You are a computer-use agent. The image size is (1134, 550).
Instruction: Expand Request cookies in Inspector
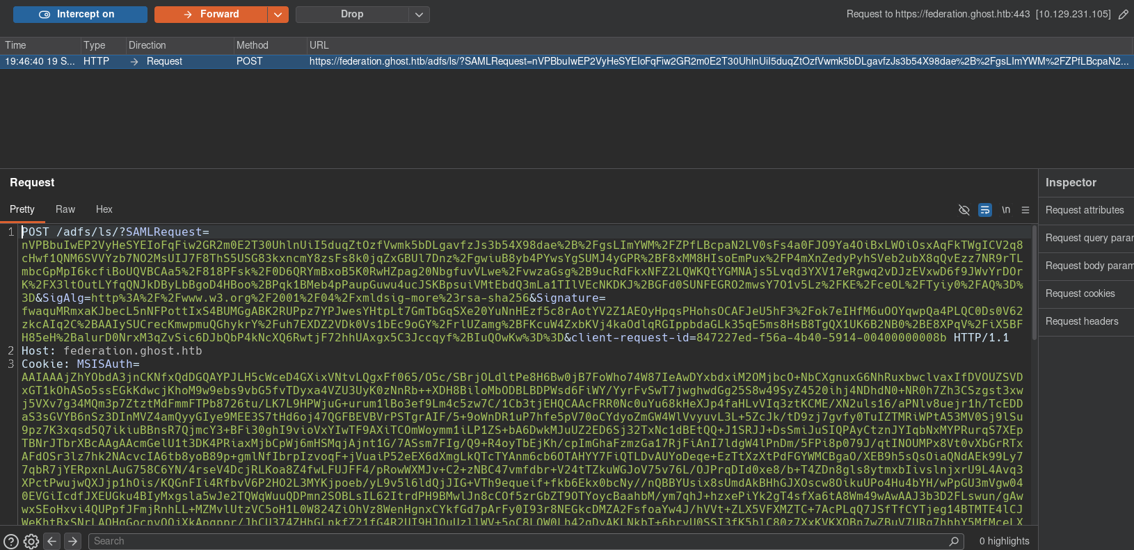pos(1086,293)
